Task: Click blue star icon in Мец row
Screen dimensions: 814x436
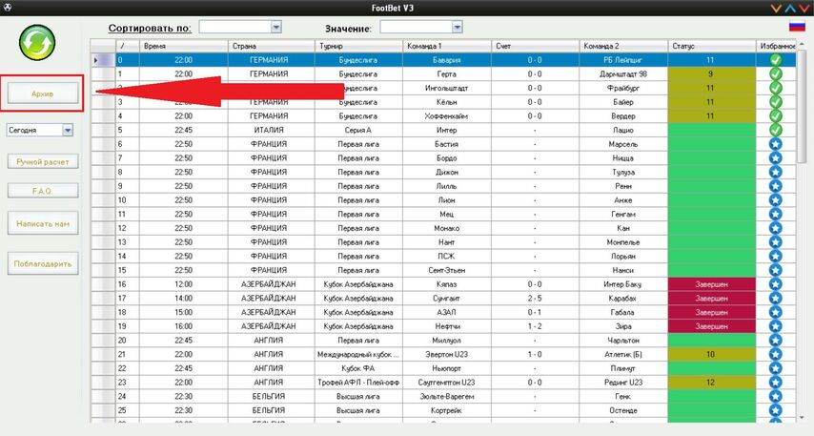Action: click(x=776, y=214)
